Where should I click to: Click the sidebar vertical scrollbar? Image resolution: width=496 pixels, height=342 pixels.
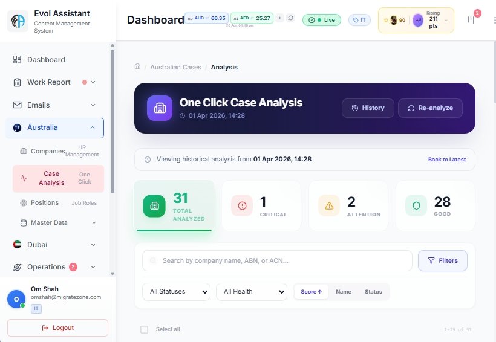tap(113, 121)
